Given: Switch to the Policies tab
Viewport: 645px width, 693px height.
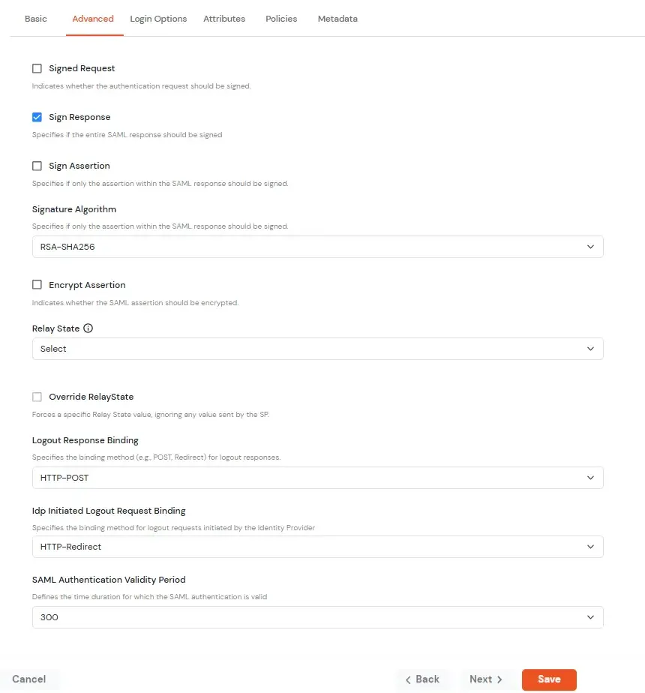Looking at the screenshot, I should point(281,19).
